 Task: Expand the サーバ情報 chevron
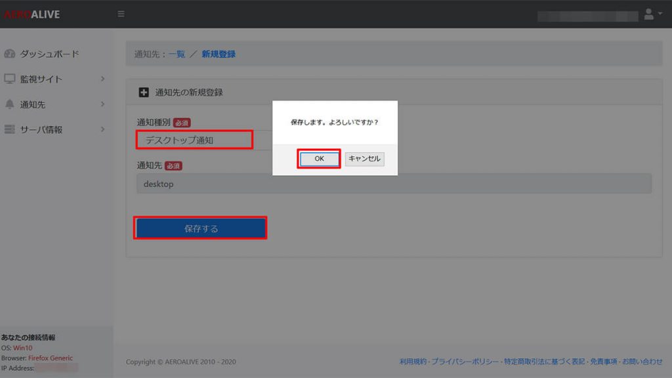tap(102, 129)
